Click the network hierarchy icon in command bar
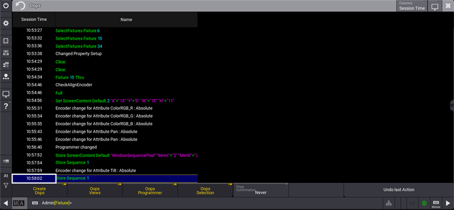 coord(389,203)
